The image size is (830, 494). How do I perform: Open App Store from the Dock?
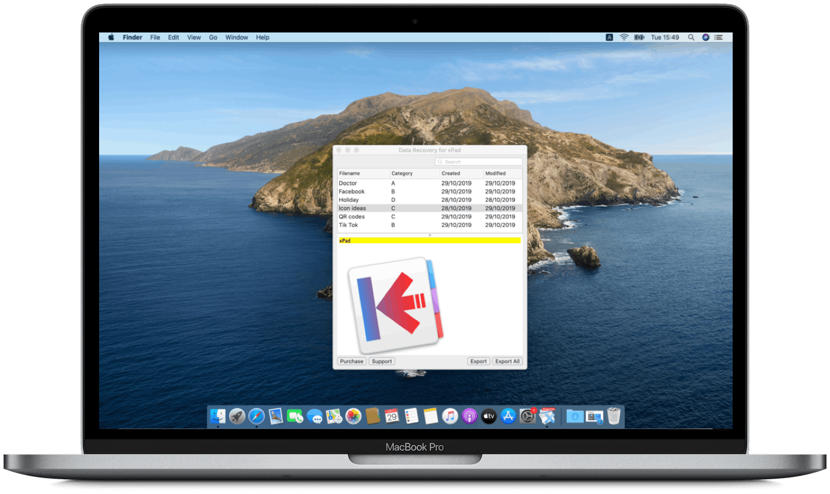pyautogui.click(x=508, y=417)
